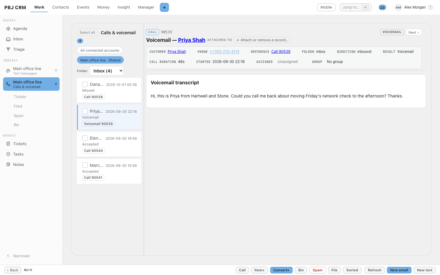
Task: Click the blue plus quick-add button
Action: (164, 7)
